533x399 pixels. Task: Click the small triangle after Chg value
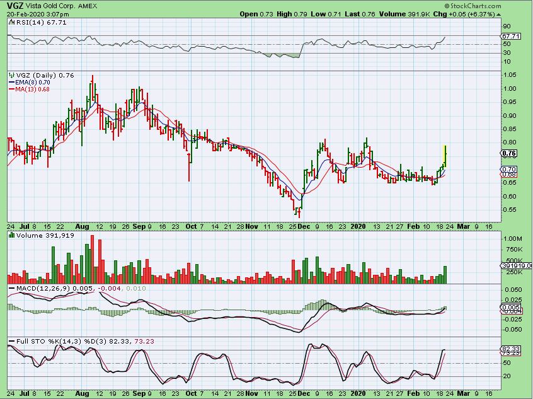click(499, 14)
